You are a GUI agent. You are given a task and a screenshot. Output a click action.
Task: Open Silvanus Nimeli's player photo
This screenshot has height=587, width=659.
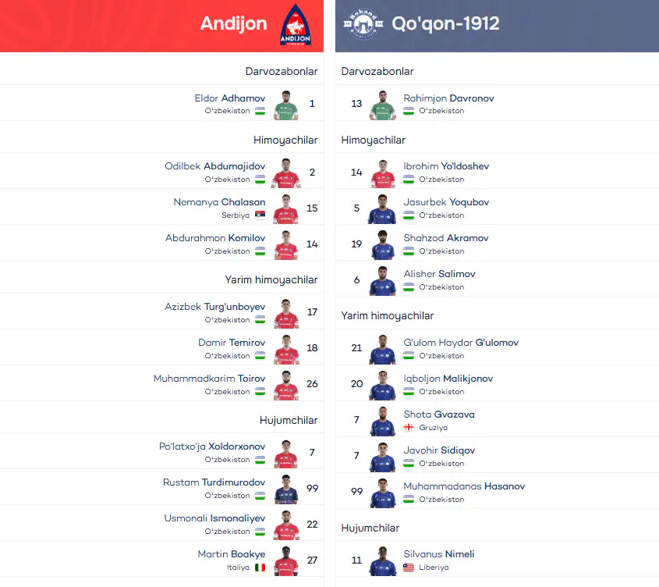382,561
